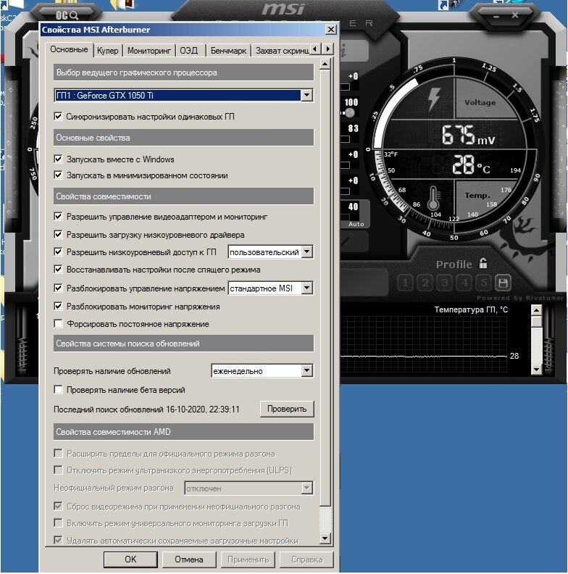Open OC Scanner search icon in Afterburner
This screenshot has height=574, width=568.
[x=67, y=15]
